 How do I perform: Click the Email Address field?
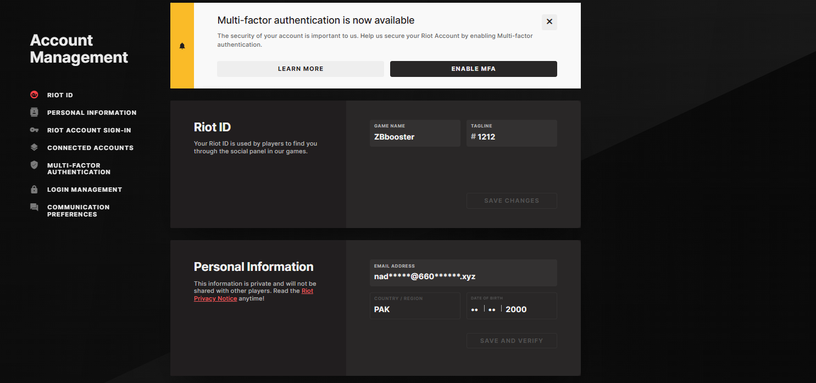pos(463,273)
